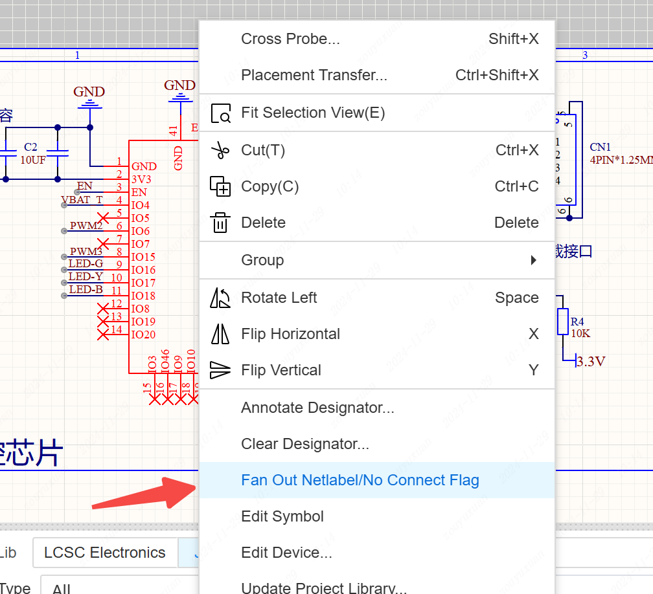
Task: Select the no-connect X flag on pin 5
Action: point(102,217)
